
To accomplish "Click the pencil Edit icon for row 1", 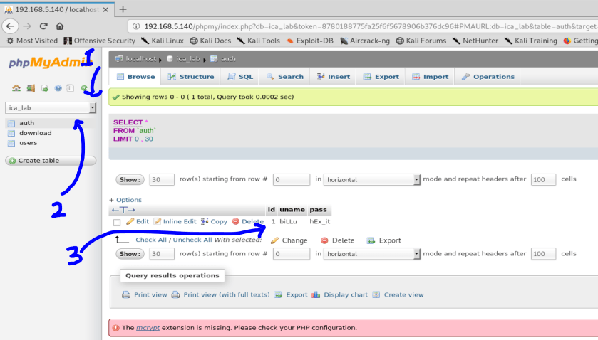I will pyautogui.click(x=130, y=222).
